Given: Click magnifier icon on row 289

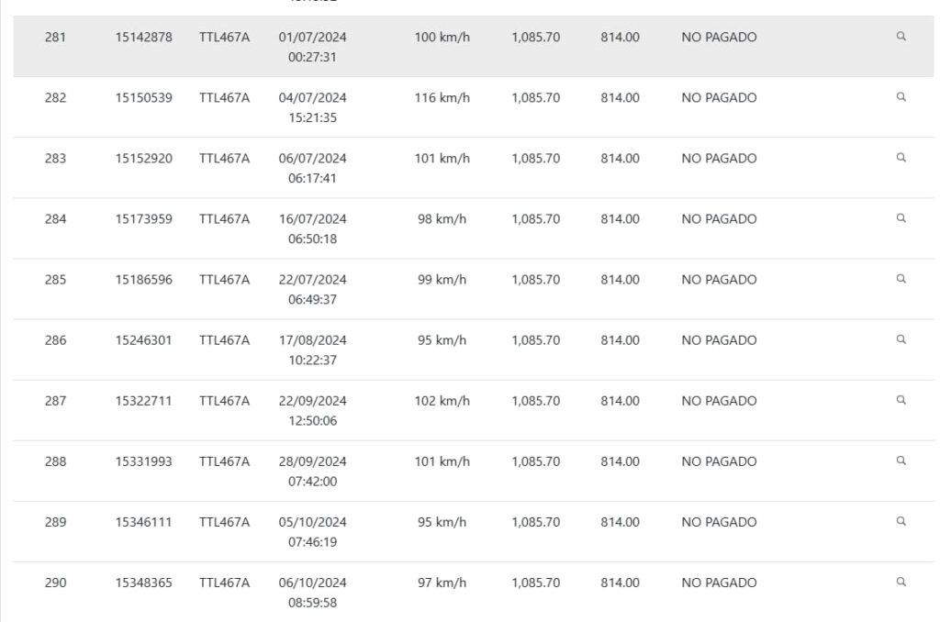Looking at the screenshot, I should point(901,521).
